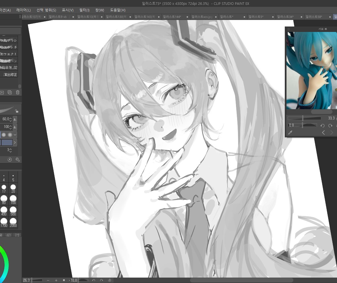The image size is (337, 283).
Task: Click the delete sub tool trash icon
Action: click(x=18, y=92)
